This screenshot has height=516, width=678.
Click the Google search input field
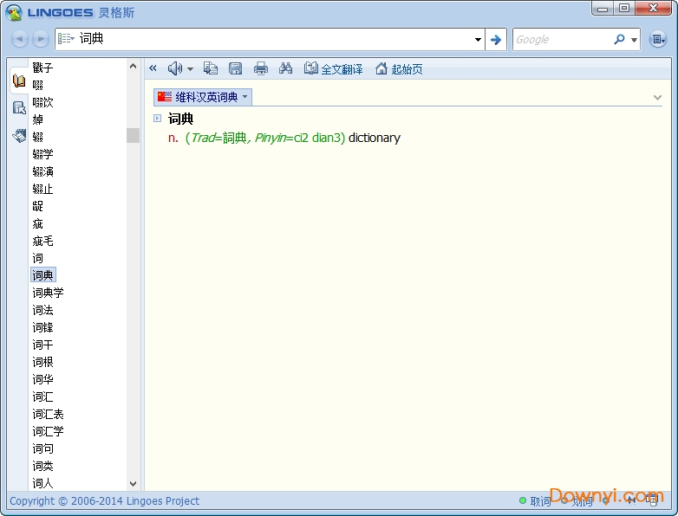[562, 39]
